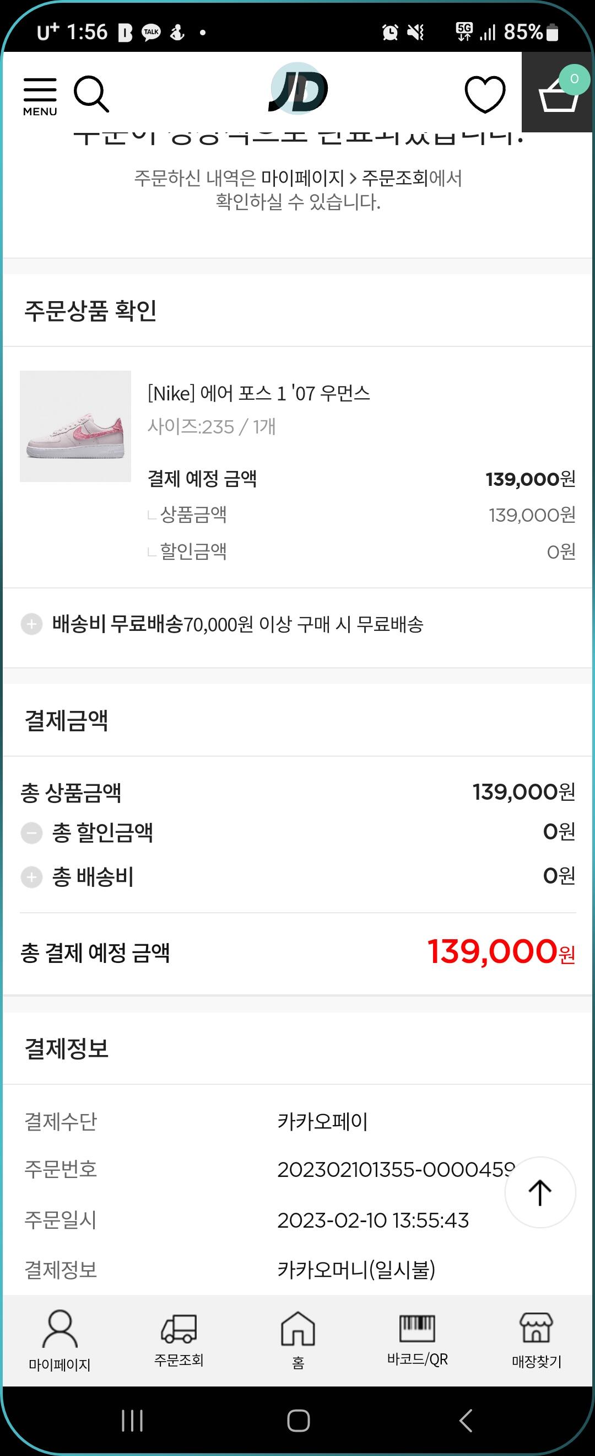Tap the scroll-to-top arrow button
The height and width of the screenshot is (1456, 595).
pos(540,1192)
